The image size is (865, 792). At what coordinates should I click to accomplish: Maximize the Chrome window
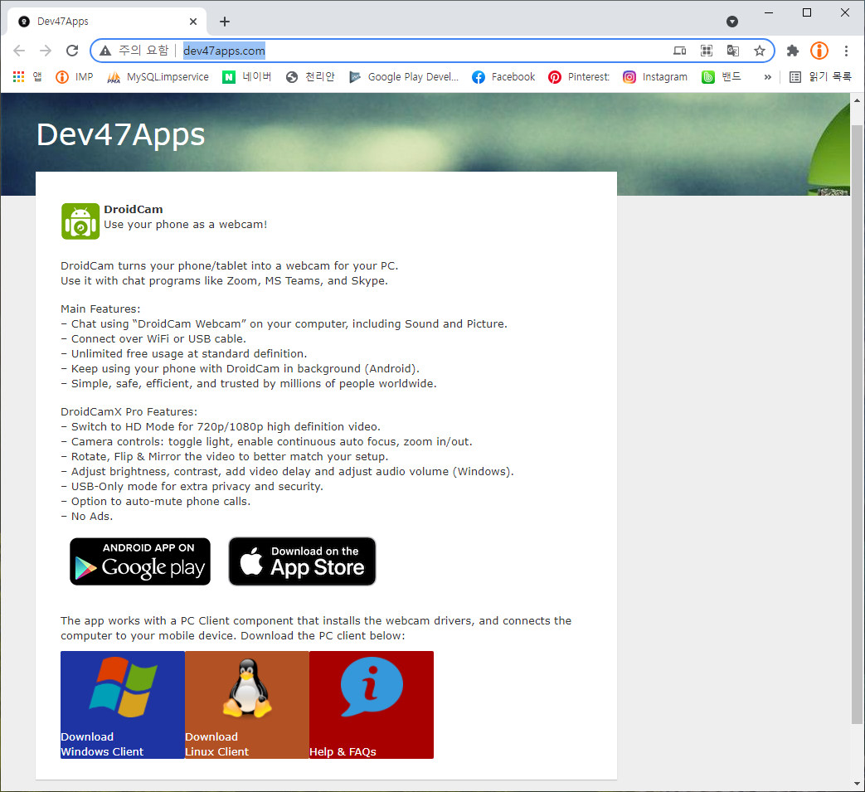807,12
